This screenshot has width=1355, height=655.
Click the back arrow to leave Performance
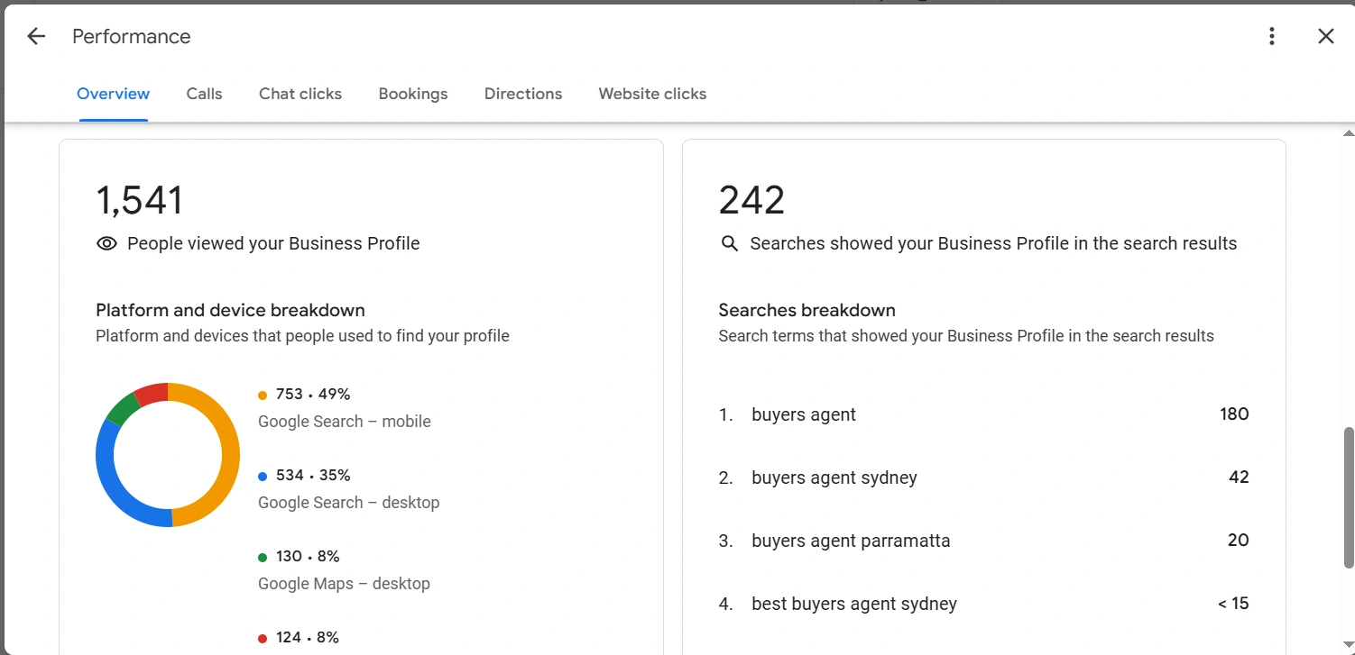35,36
